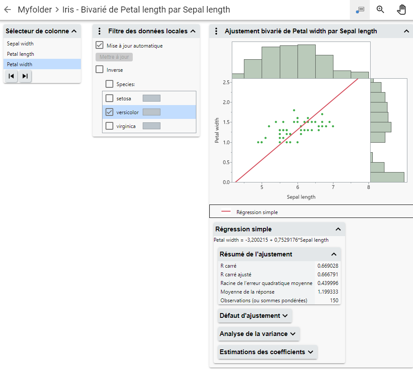Select the annotation comment tool icon

(360, 10)
